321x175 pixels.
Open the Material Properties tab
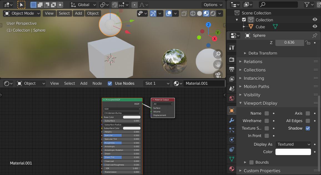coord(232,169)
